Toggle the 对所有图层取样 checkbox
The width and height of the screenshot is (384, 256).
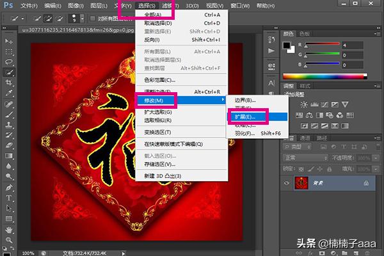93,19
